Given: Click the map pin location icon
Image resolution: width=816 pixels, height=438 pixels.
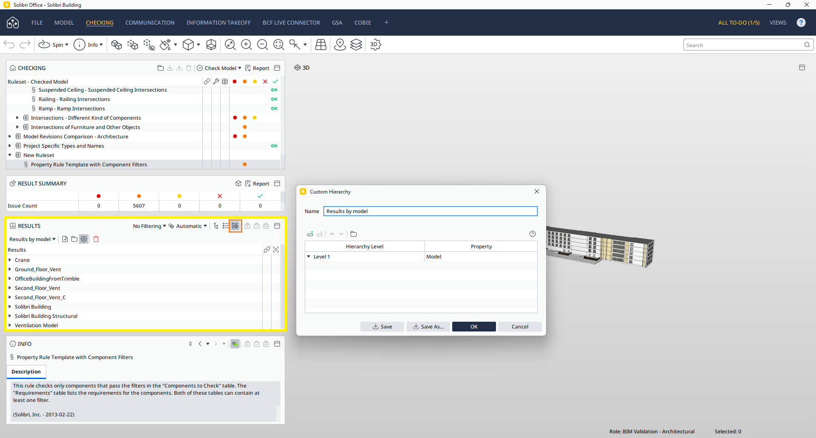Looking at the screenshot, I should point(340,45).
